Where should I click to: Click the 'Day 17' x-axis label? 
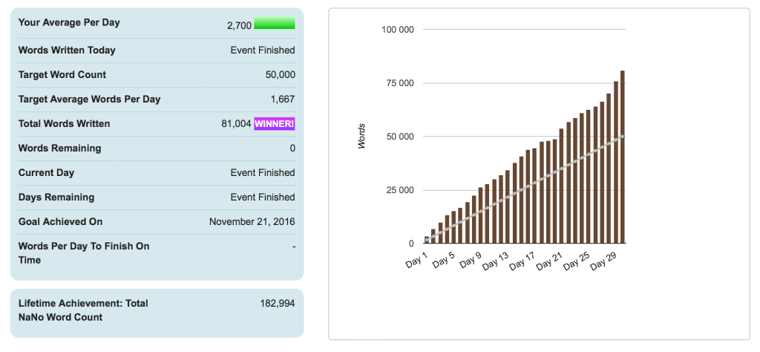pos(523,261)
